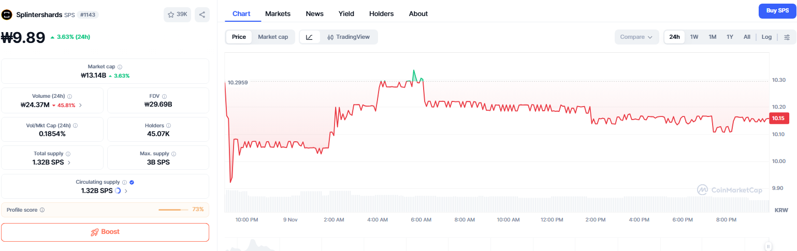This screenshot has width=797, height=251.
Task: Select 24h time range
Action: click(x=674, y=37)
